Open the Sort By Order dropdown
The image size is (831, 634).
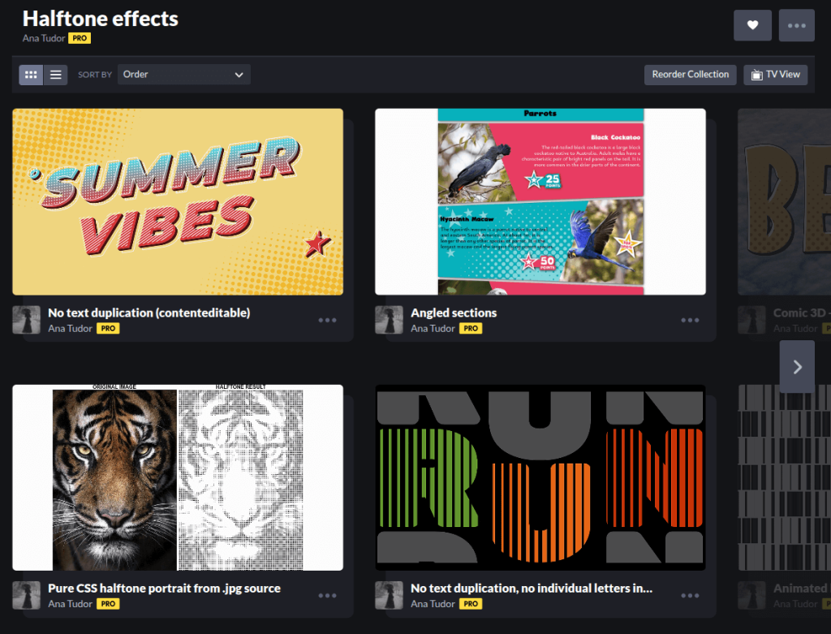[x=183, y=75]
